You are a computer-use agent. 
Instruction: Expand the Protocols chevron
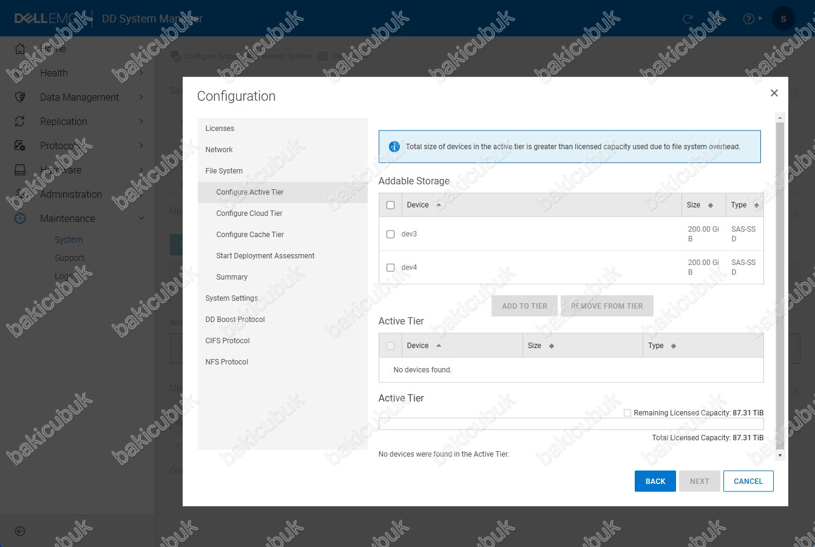pos(141,146)
